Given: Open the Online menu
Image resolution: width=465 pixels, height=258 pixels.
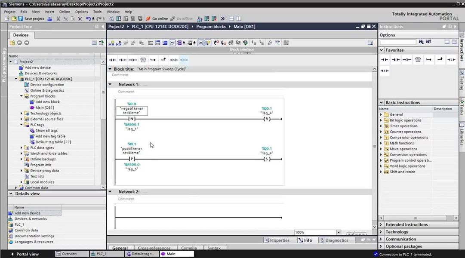Looking at the screenshot, I should (x=65, y=12).
